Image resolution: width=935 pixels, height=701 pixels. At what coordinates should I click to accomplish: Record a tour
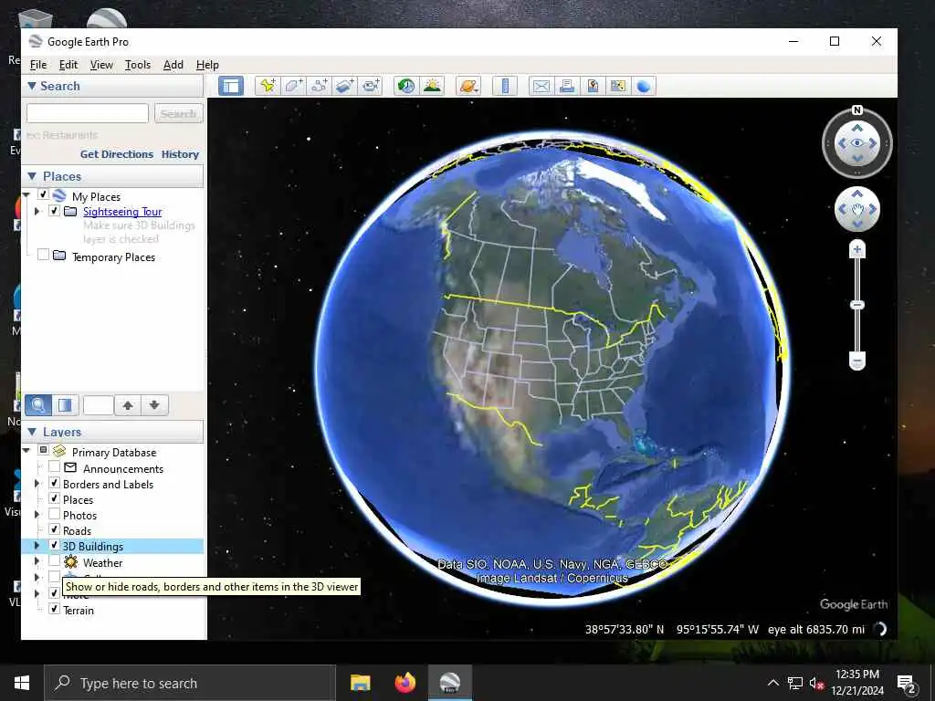(x=371, y=86)
